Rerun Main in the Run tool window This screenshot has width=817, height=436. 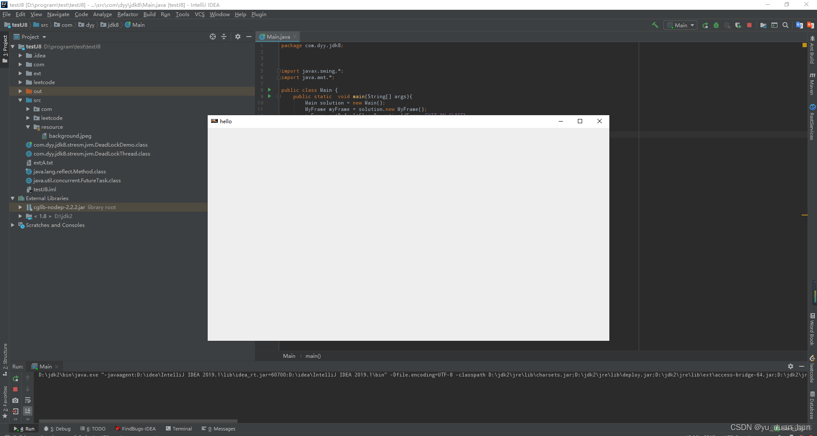point(15,378)
